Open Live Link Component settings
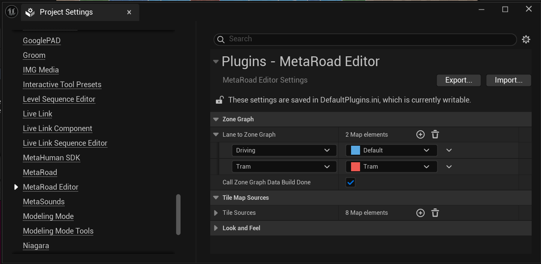Image resolution: width=541 pixels, height=264 pixels. (57, 128)
